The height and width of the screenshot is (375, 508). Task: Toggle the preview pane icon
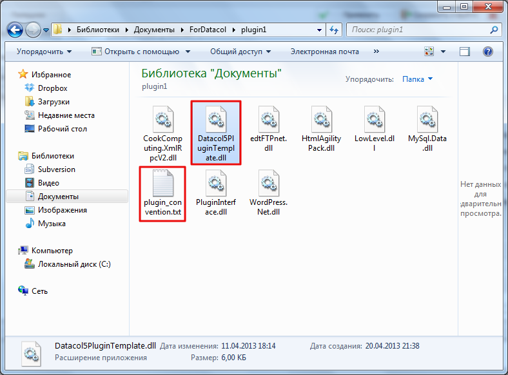click(464, 52)
